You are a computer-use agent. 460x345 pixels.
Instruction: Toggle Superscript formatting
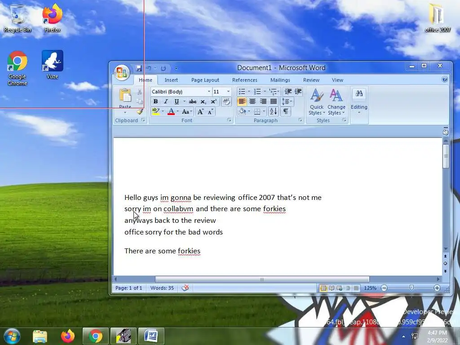[213, 102]
